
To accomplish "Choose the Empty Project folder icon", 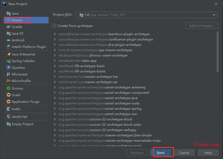I will pos(9,124).
